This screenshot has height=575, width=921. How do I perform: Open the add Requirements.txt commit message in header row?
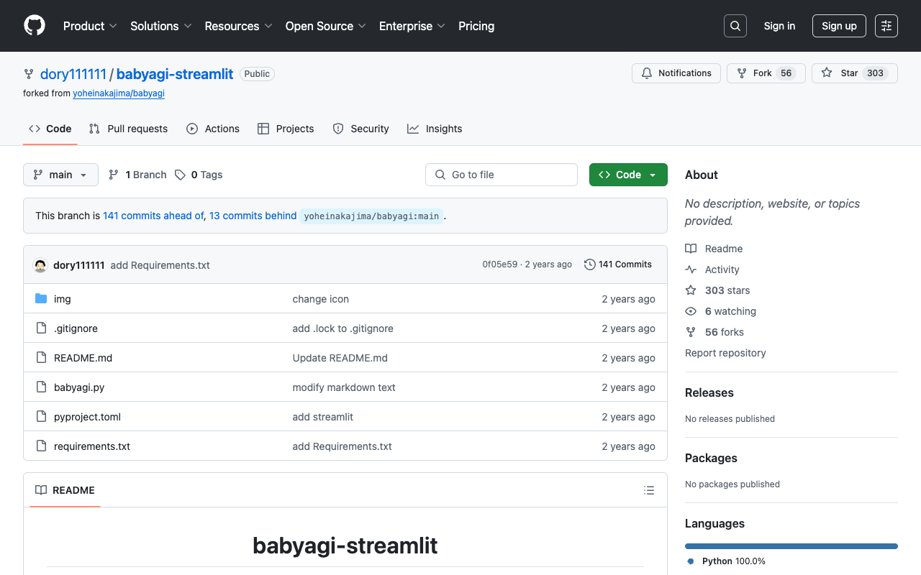coord(160,265)
